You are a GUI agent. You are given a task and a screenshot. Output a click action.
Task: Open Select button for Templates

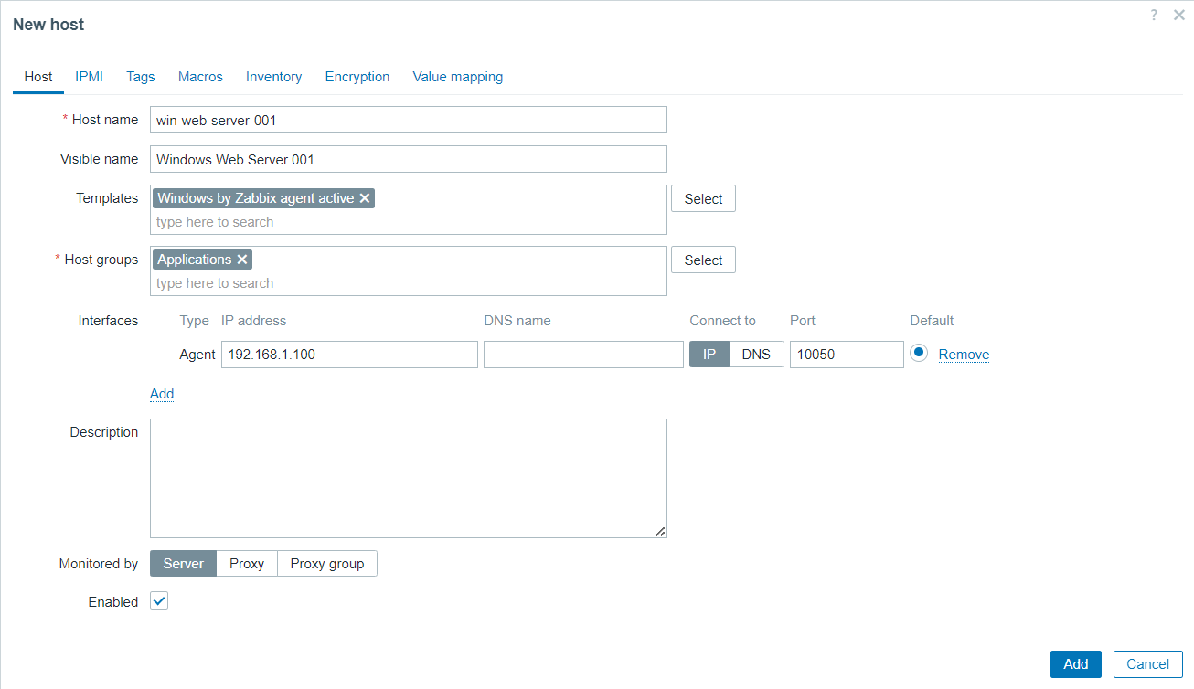[x=703, y=199]
